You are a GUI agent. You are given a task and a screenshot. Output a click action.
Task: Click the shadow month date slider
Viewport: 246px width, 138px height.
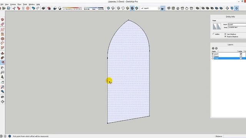tap(72, 8)
